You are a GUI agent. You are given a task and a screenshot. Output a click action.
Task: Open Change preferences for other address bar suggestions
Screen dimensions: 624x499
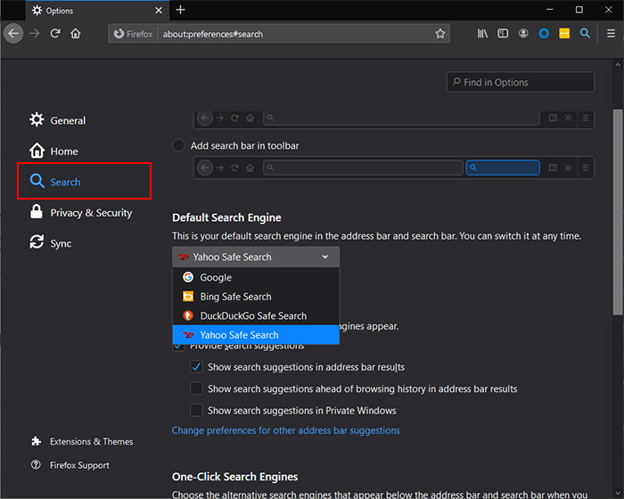pyautogui.click(x=286, y=430)
